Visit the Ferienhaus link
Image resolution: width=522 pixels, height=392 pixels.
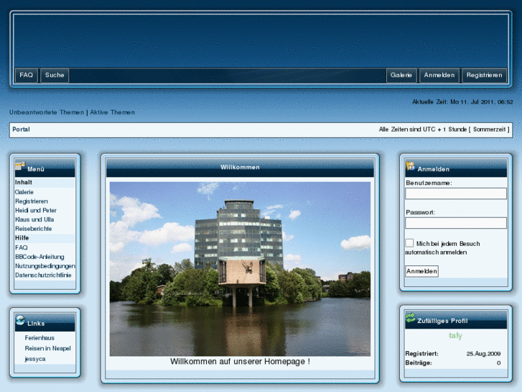[39, 338]
